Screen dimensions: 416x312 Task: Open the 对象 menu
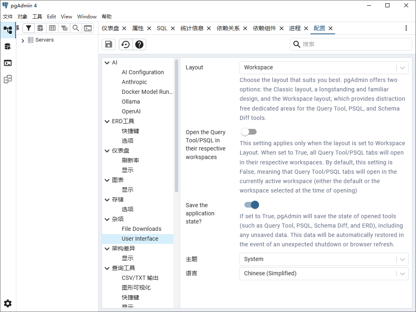[x=22, y=17]
